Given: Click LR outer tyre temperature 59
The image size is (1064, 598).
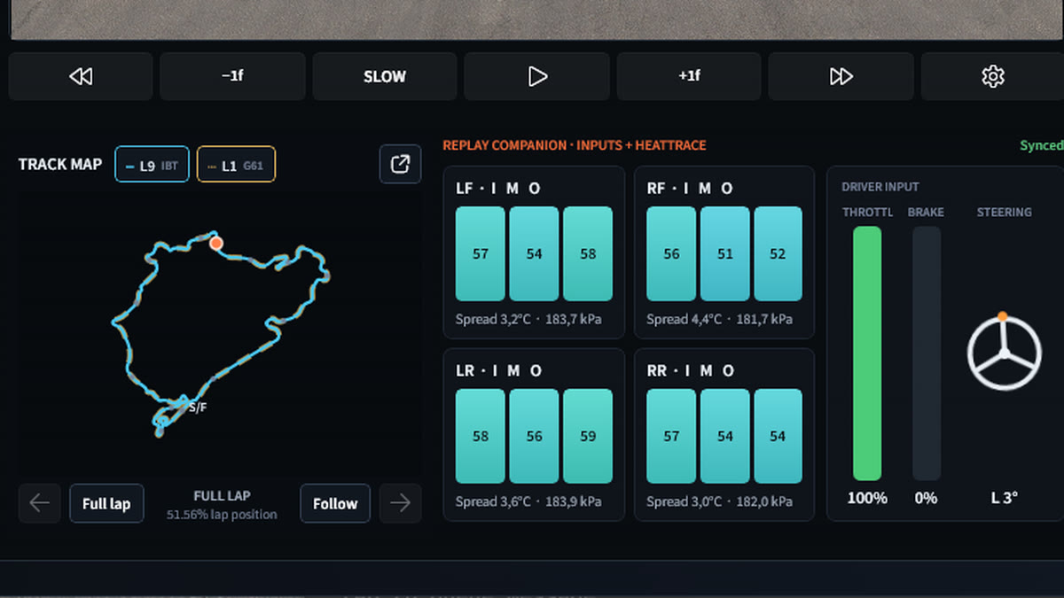Looking at the screenshot, I should click(x=588, y=437).
